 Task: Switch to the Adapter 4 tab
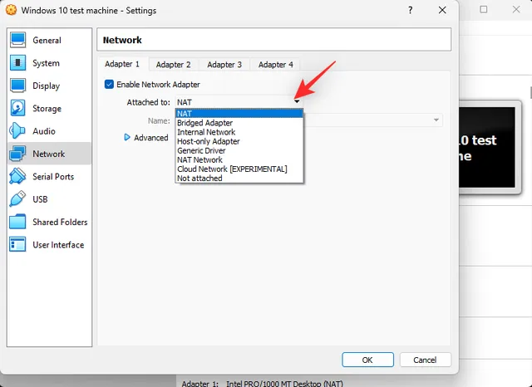[275, 65]
